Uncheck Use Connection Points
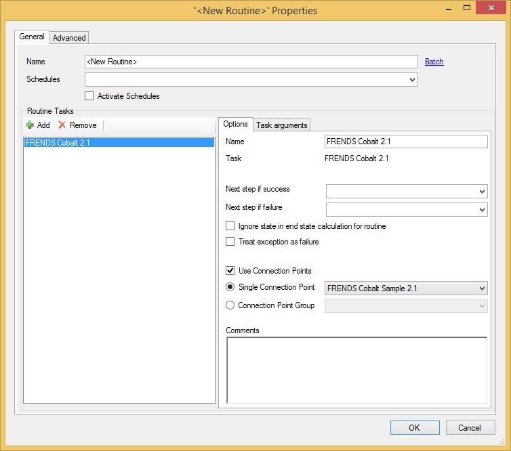Viewport: 511px width, 451px height. 230,271
